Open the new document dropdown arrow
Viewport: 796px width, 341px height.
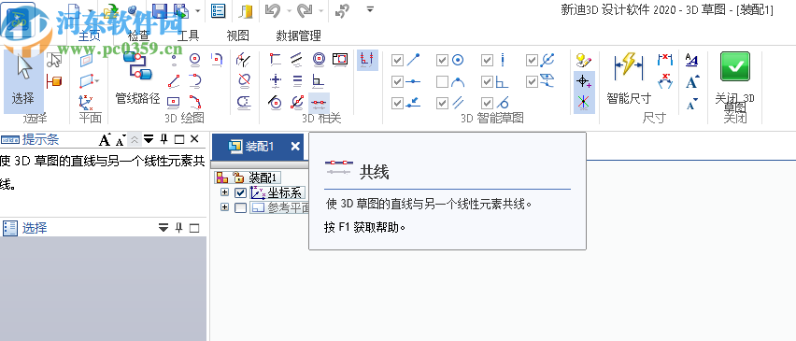click(91, 10)
